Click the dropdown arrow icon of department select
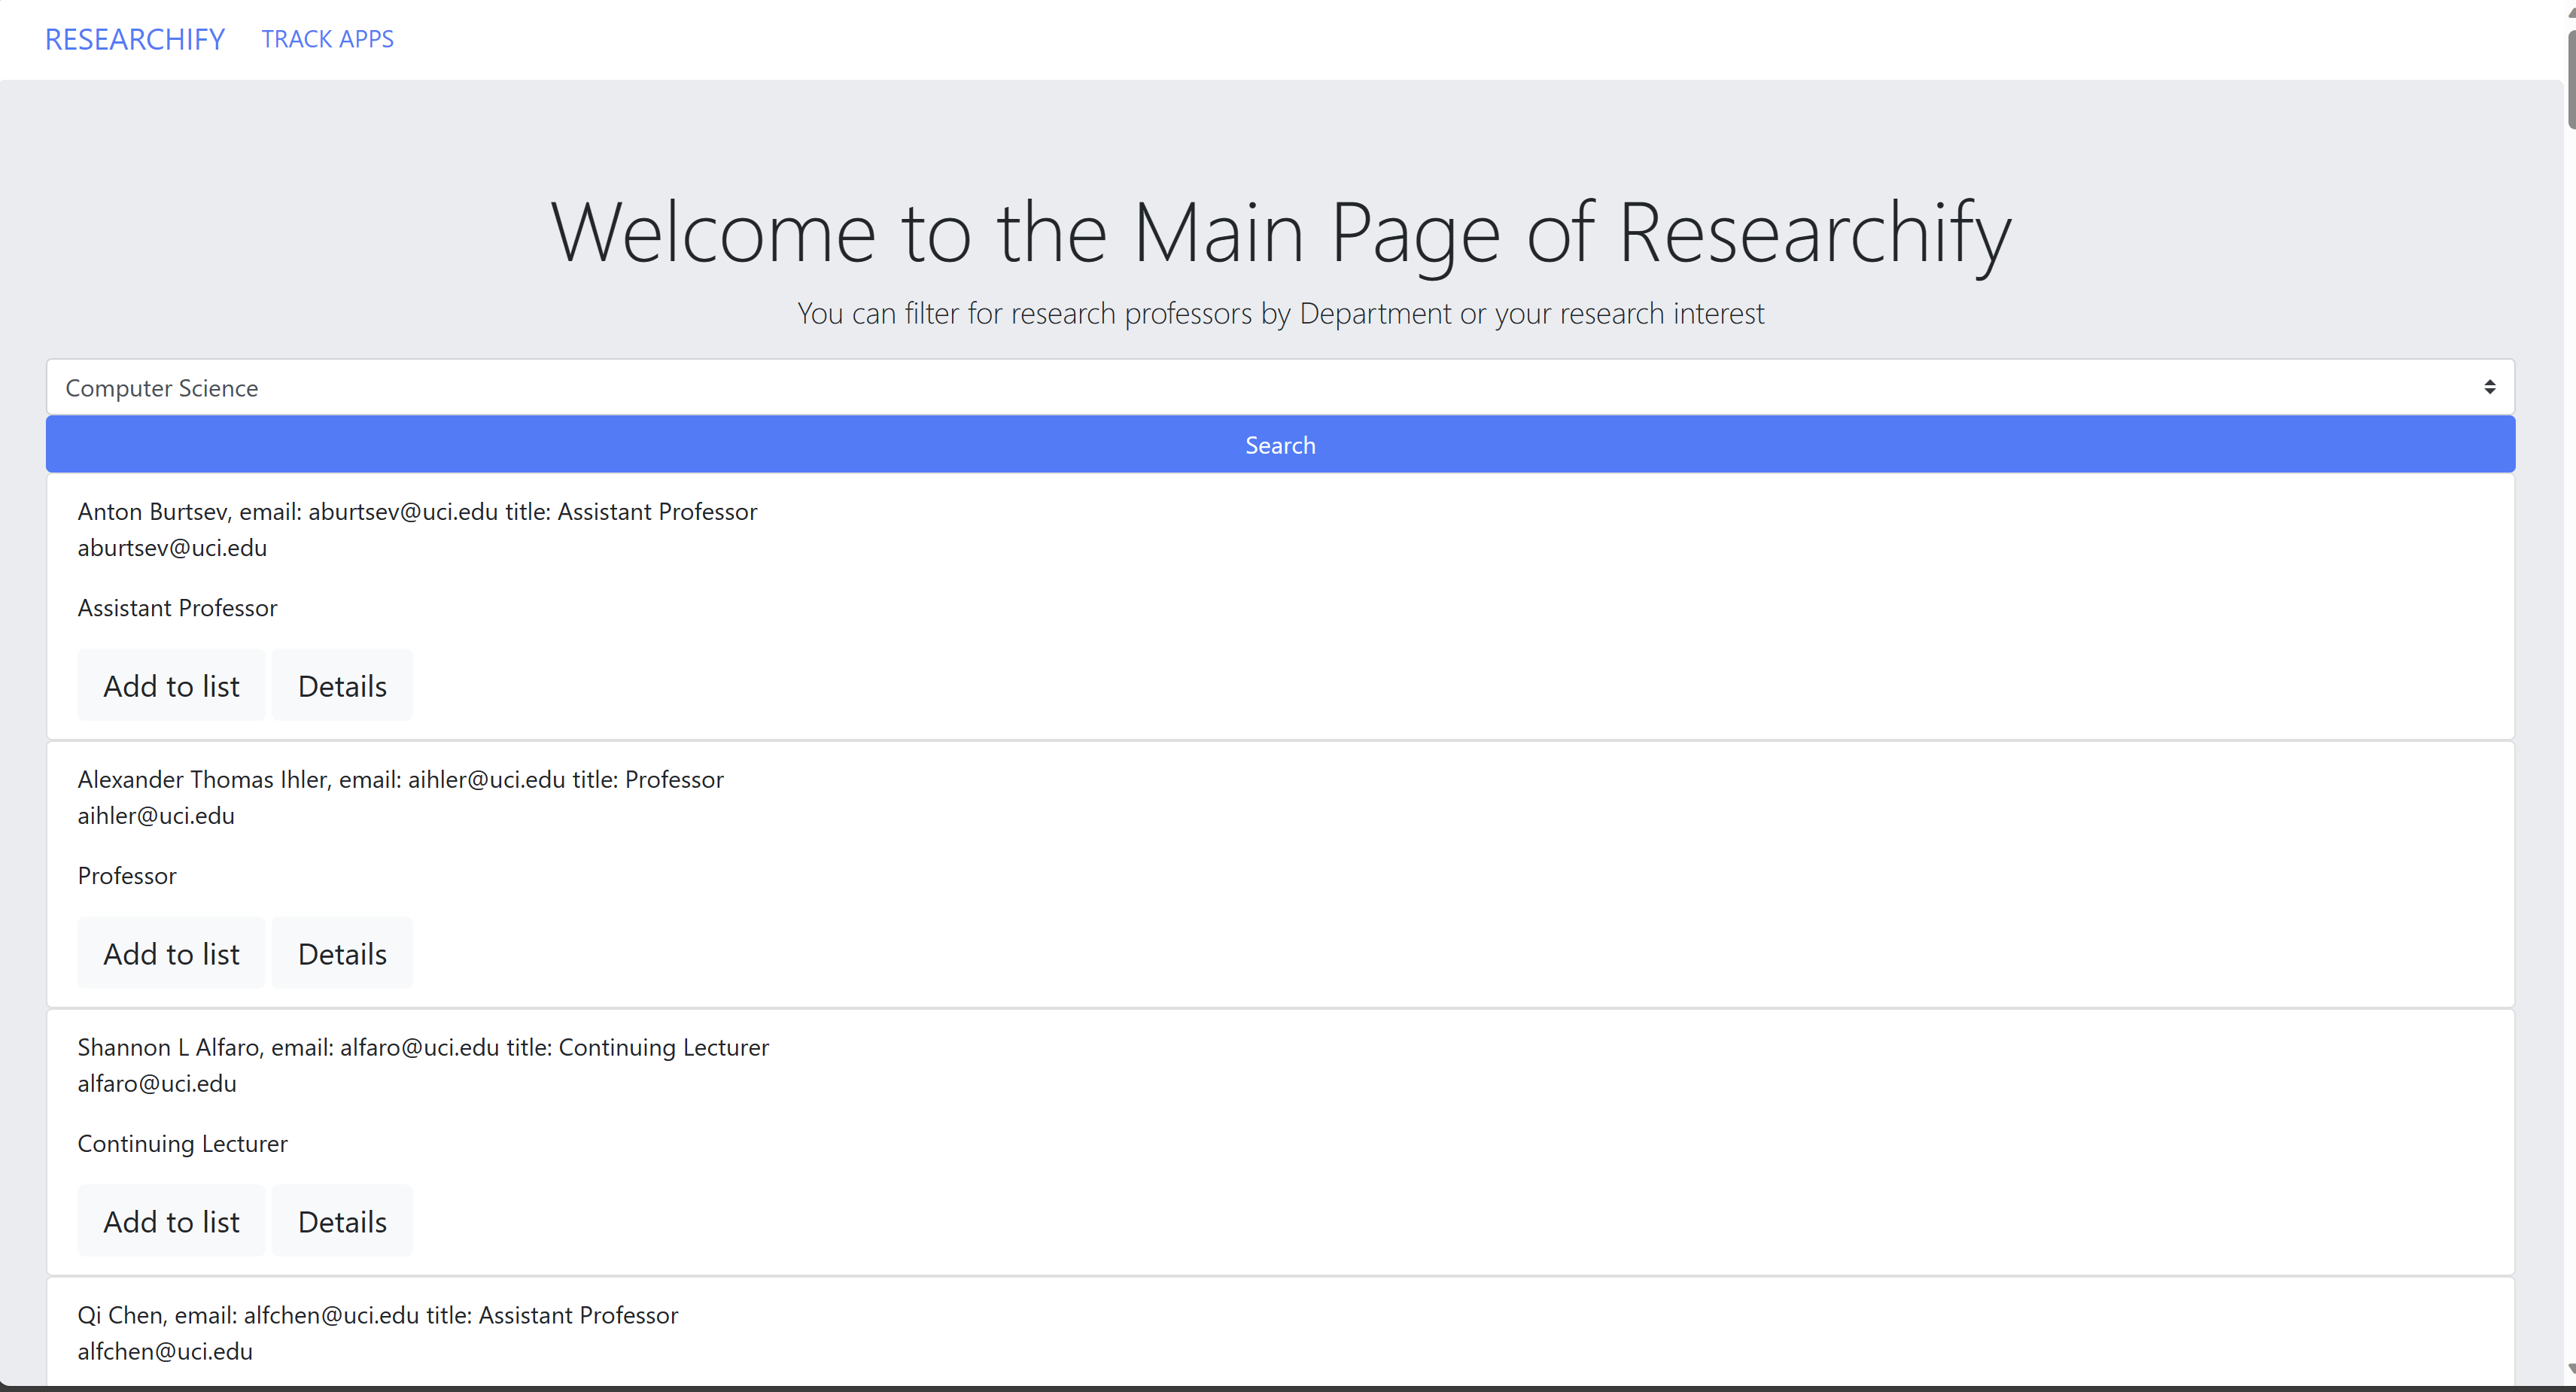Viewport: 2576px width, 1392px height. (x=2489, y=387)
